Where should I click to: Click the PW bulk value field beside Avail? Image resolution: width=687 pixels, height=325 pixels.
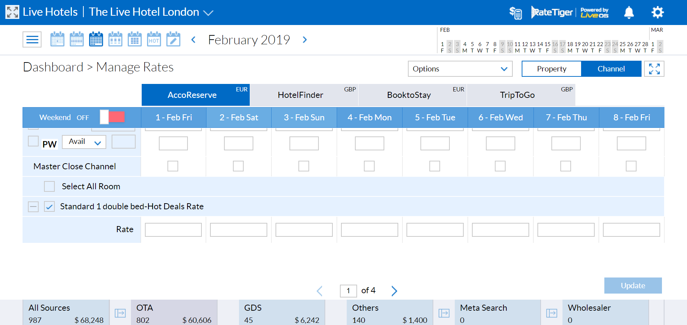click(x=123, y=141)
